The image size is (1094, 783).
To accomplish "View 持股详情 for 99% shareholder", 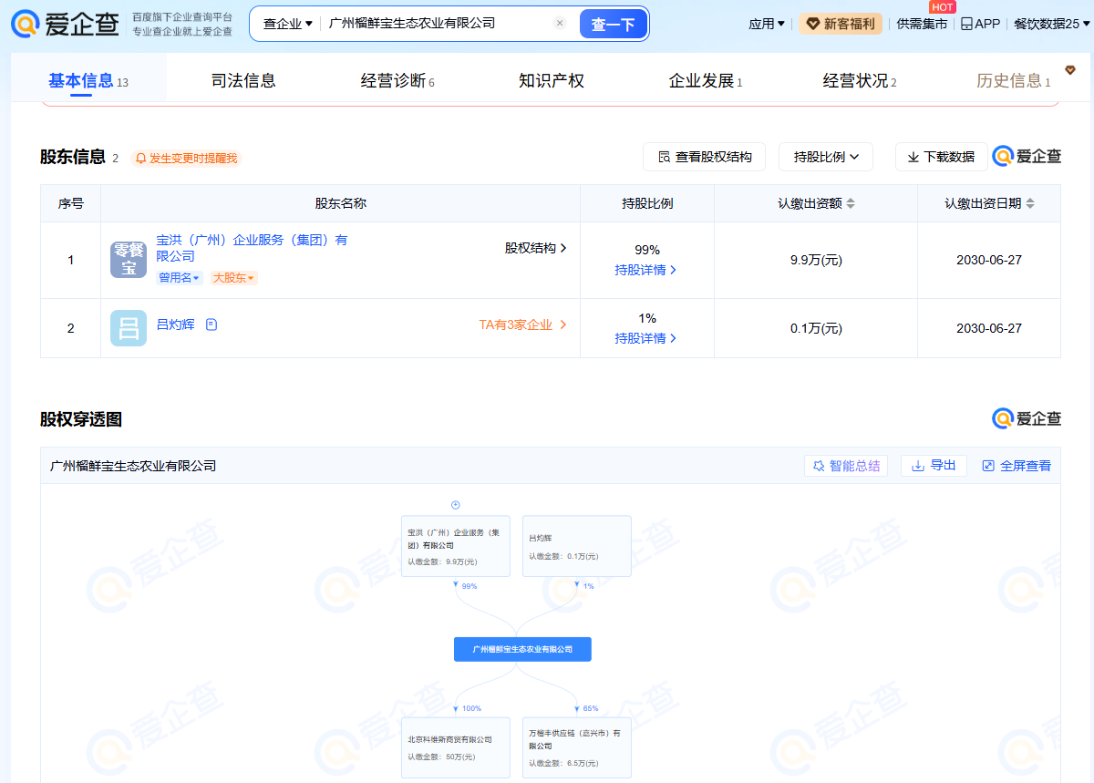I will pos(645,270).
